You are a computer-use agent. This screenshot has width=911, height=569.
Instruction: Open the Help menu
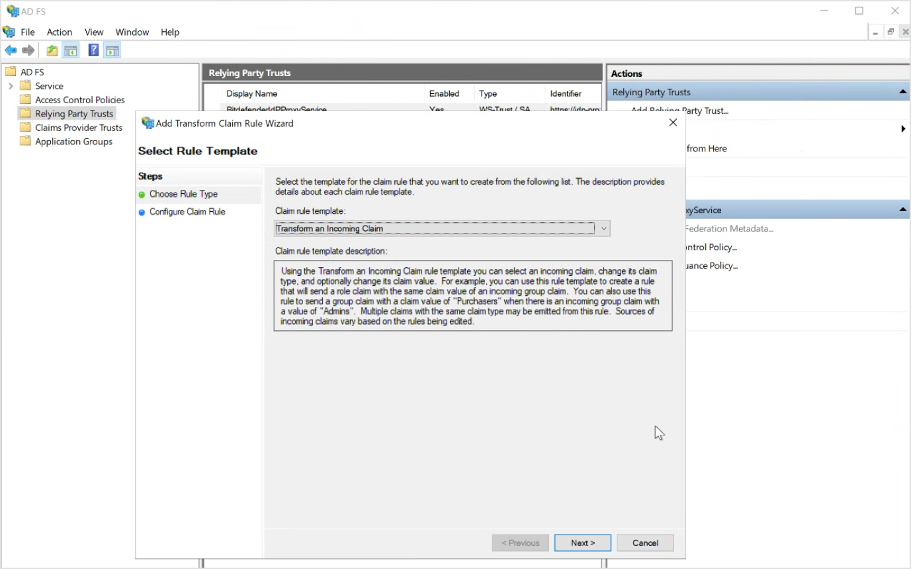pyautogui.click(x=170, y=32)
